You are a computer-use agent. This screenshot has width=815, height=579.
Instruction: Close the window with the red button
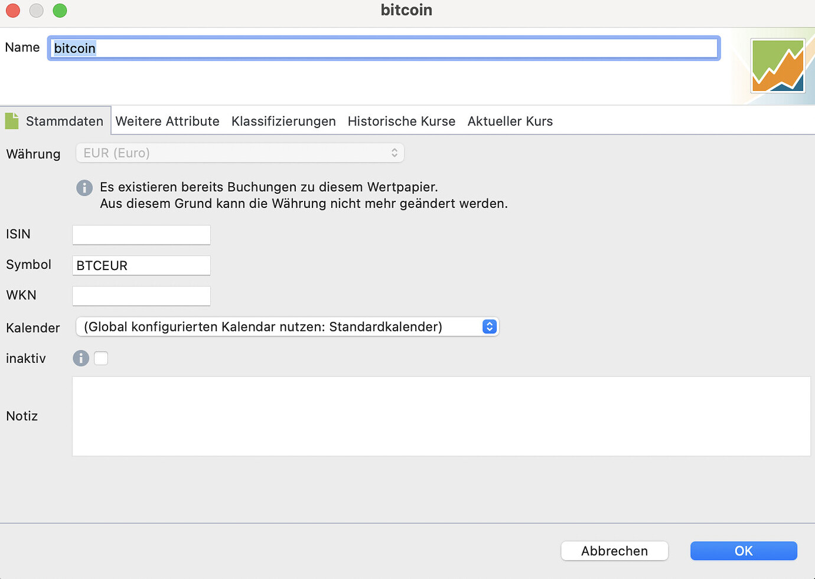[13, 11]
